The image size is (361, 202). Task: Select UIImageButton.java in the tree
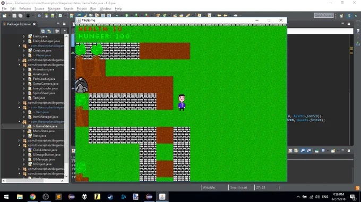[x=47, y=154]
